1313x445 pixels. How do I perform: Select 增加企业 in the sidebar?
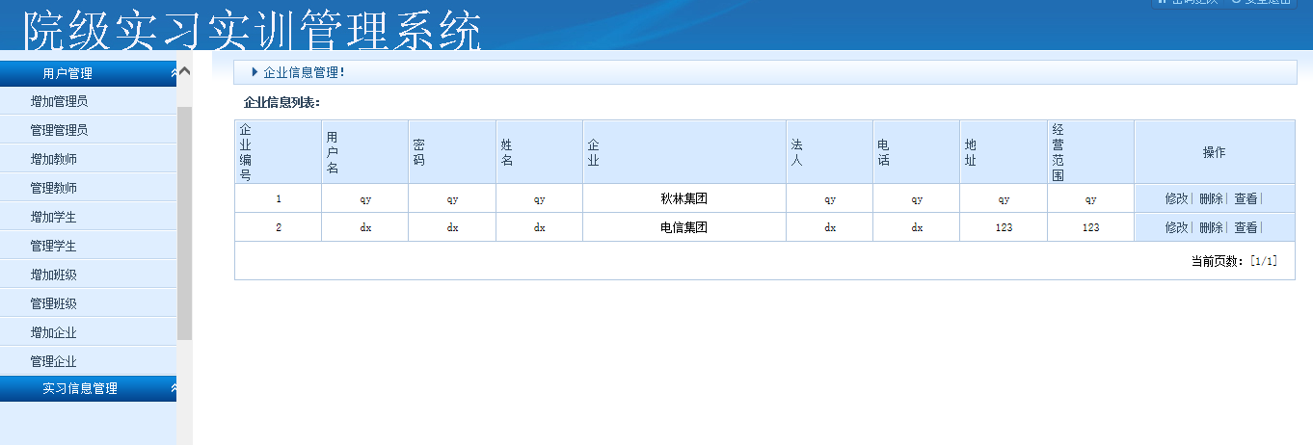click(x=53, y=332)
